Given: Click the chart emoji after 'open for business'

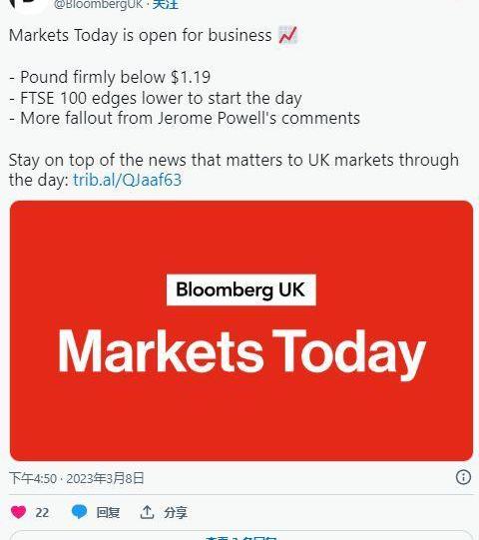Looking at the screenshot, I should pos(287,35).
